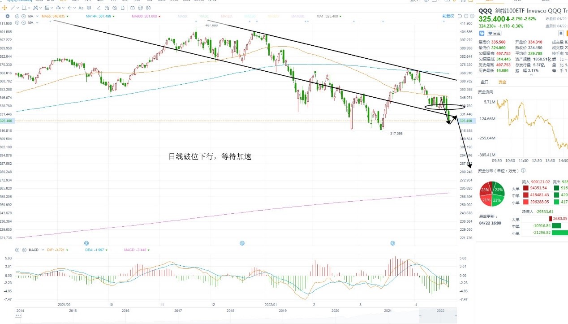
Task: Click the 317.056 low price label
Action: point(396,134)
